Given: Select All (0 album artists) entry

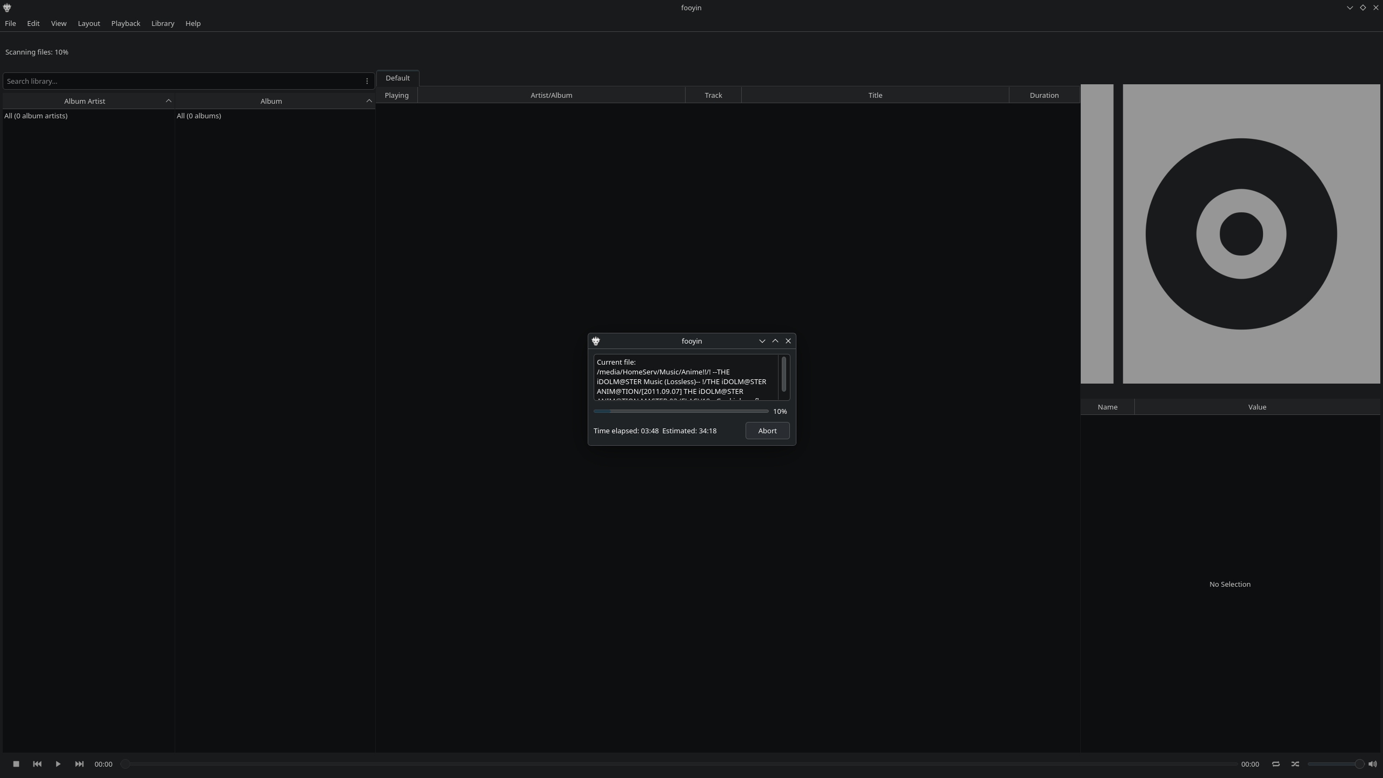Looking at the screenshot, I should (x=36, y=116).
